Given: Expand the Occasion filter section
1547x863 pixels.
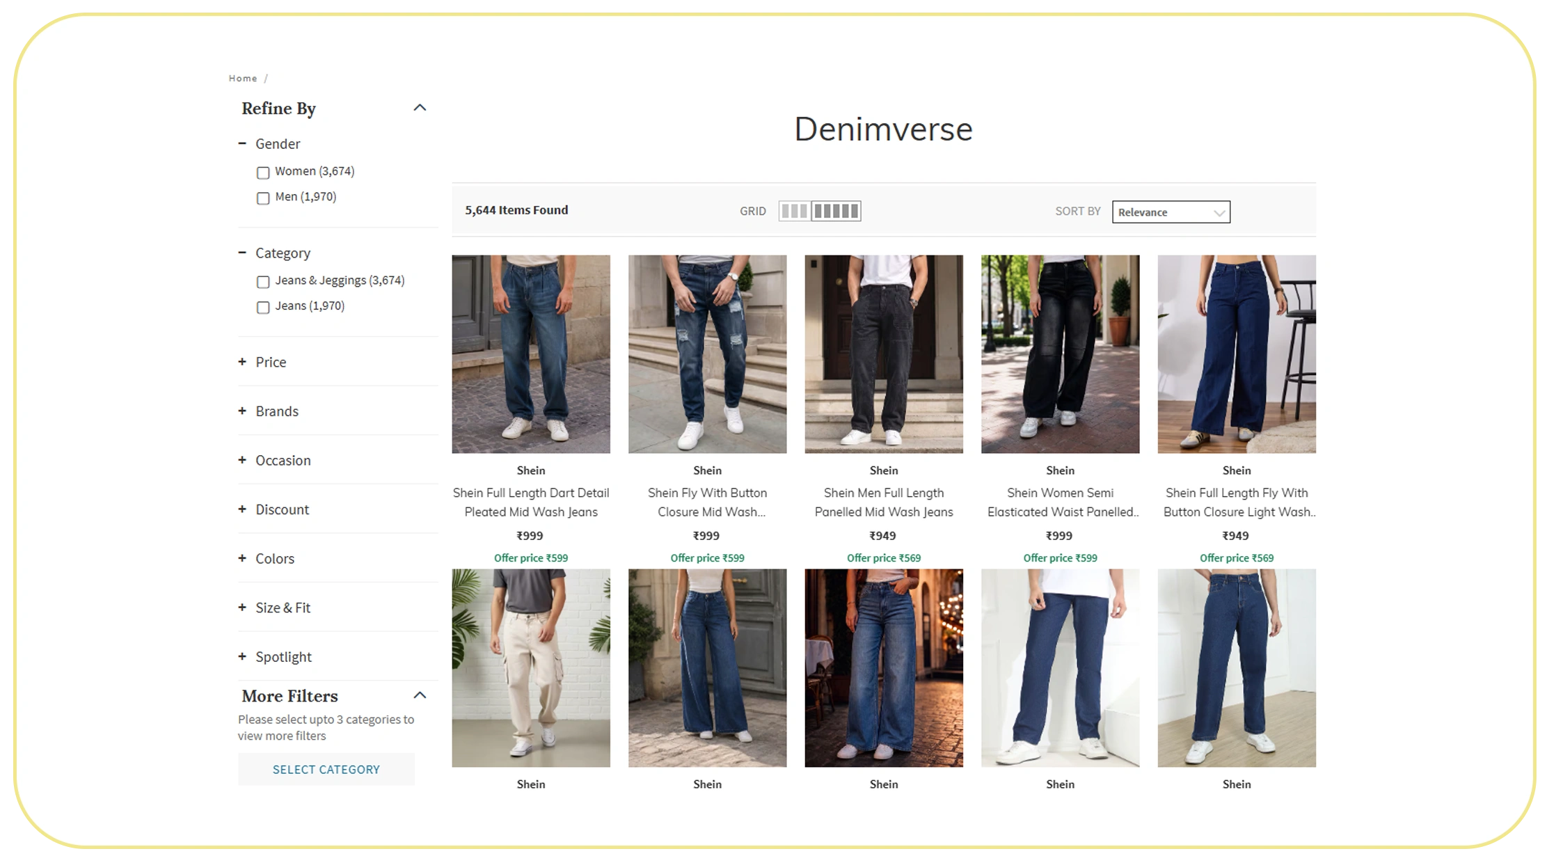Looking at the screenshot, I should (242, 460).
